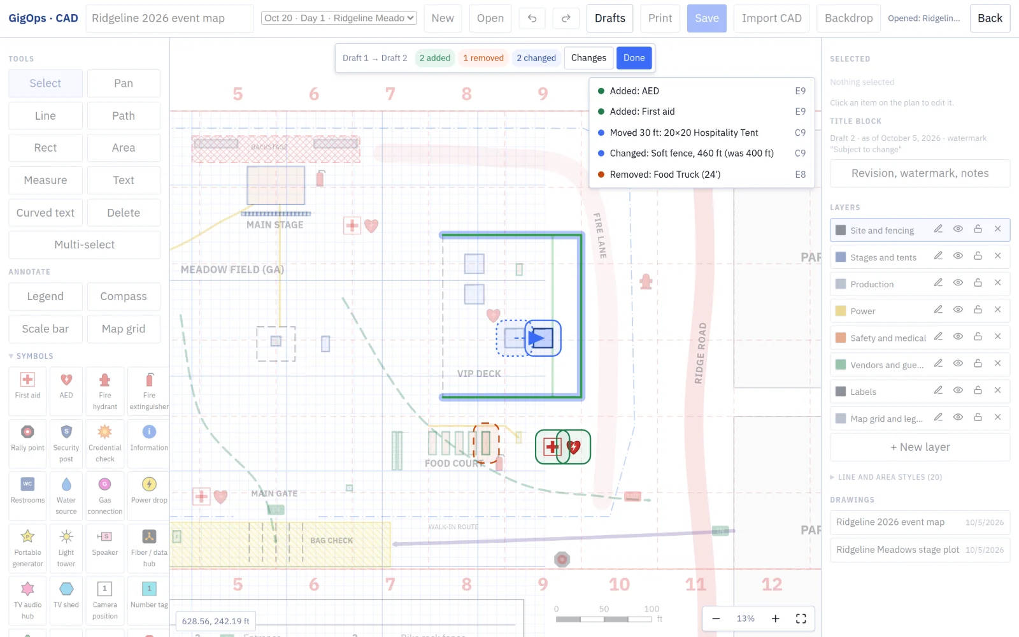Choose the Gas connection symbol
The height and width of the screenshot is (637, 1019).
[x=105, y=496]
